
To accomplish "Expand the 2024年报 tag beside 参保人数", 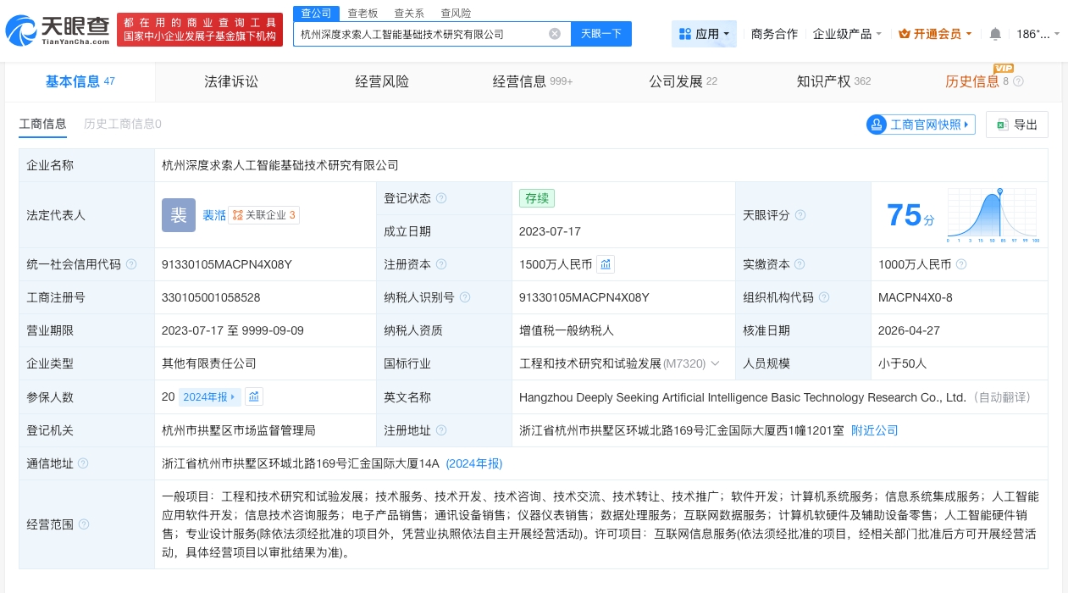I will click(x=210, y=396).
